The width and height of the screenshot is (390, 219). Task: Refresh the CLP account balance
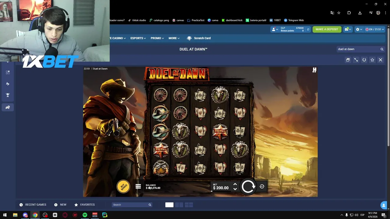pyautogui.click(x=308, y=29)
